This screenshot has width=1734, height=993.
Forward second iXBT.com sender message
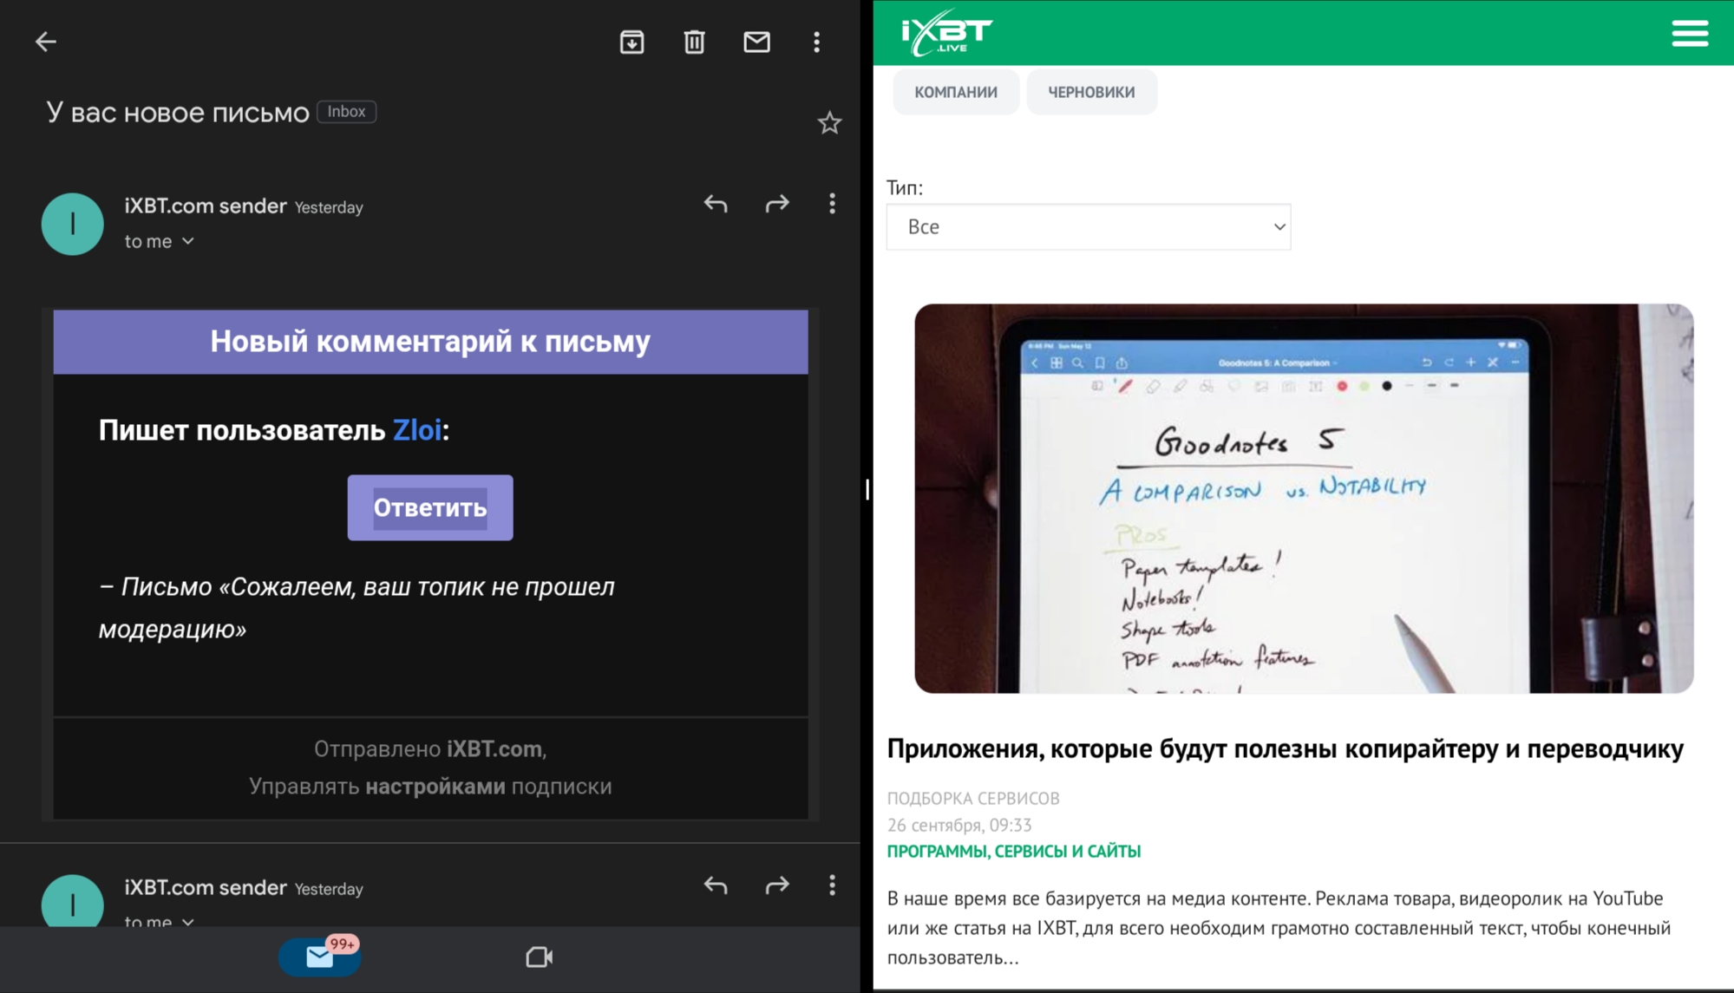[x=777, y=885]
